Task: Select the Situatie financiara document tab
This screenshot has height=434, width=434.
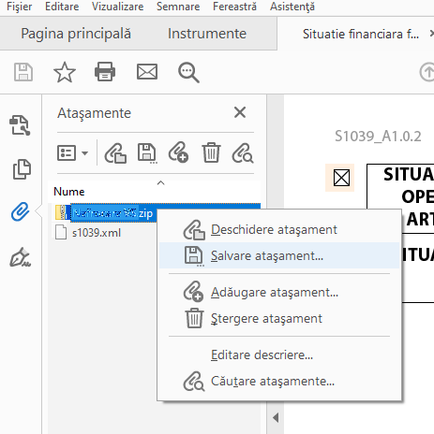Action: tap(361, 34)
